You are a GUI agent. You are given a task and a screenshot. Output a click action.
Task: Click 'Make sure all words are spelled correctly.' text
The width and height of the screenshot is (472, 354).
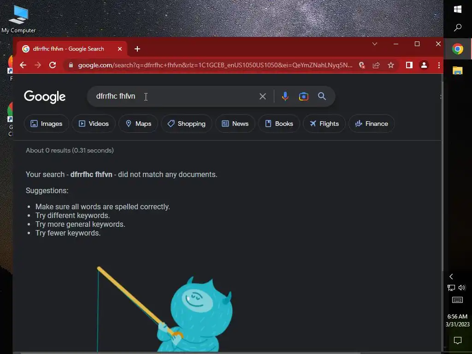(103, 207)
